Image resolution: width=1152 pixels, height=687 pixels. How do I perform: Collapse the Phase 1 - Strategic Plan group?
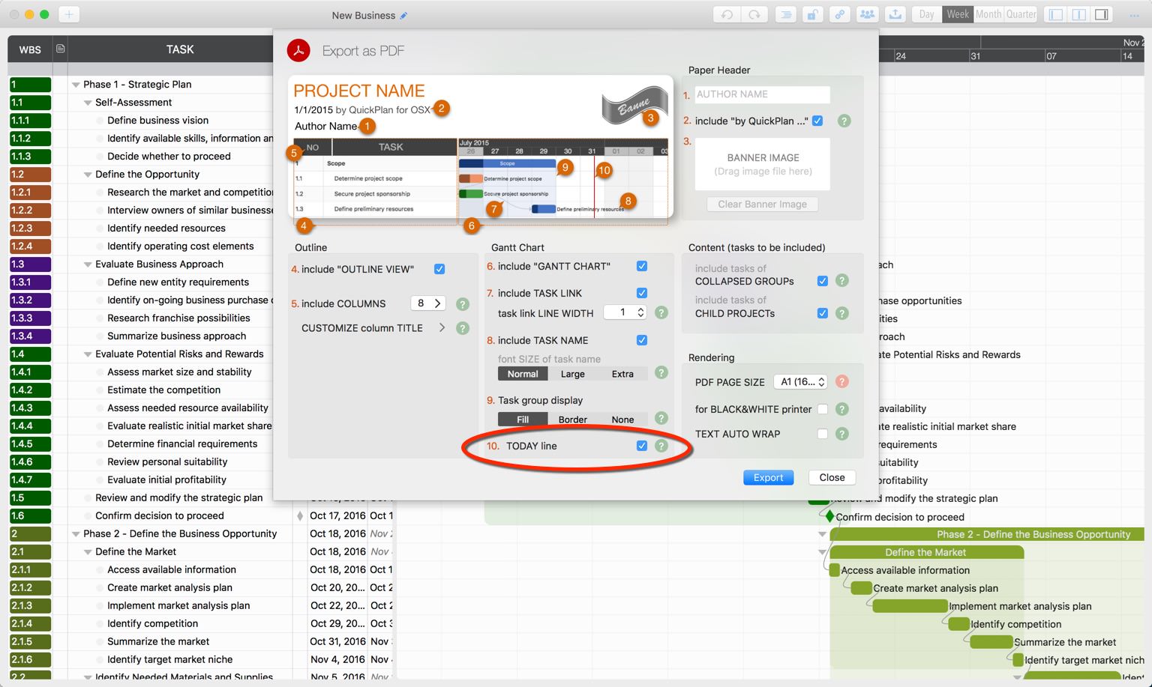click(76, 85)
